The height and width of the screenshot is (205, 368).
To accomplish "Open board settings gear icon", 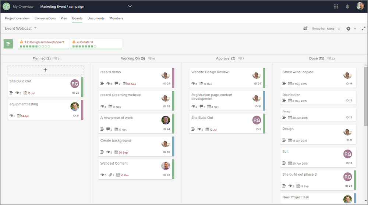I will [x=348, y=29].
